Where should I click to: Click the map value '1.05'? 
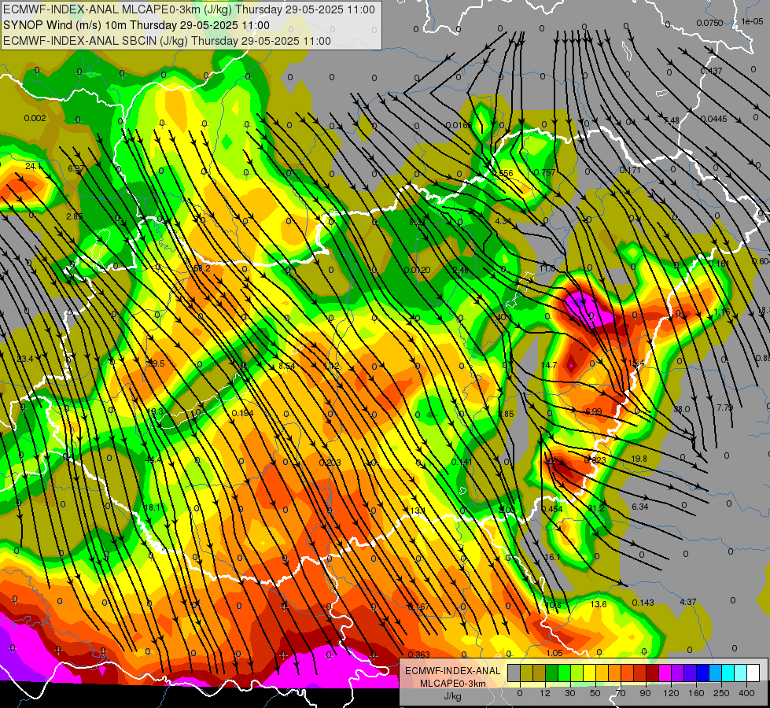click(554, 653)
